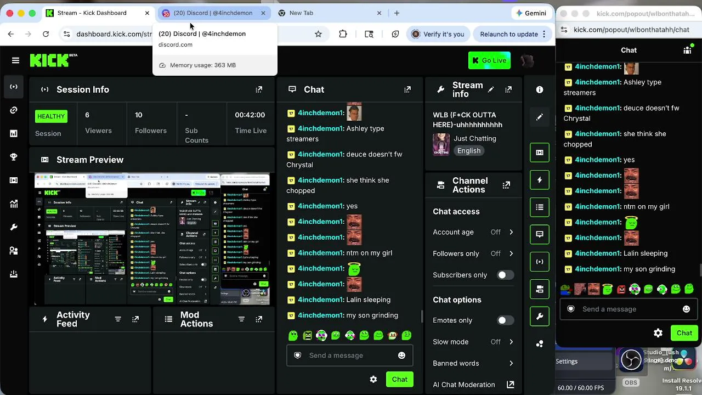
Task: Open the community users icon in left sidebar
Action: (x=14, y=251)
